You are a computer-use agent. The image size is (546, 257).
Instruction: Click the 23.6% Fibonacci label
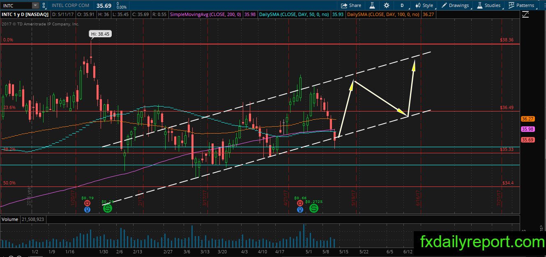pos(9,108)
